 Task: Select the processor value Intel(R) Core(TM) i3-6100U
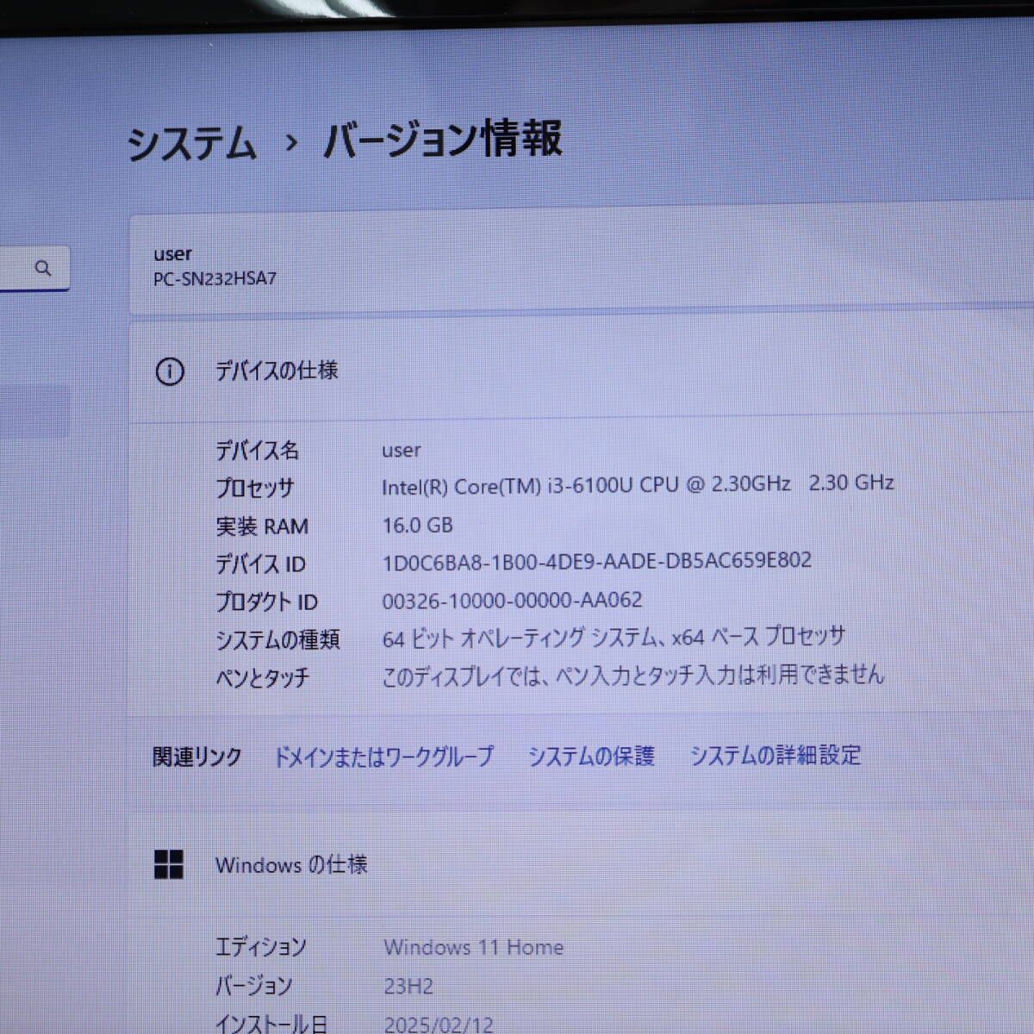(x=638, y=484)
